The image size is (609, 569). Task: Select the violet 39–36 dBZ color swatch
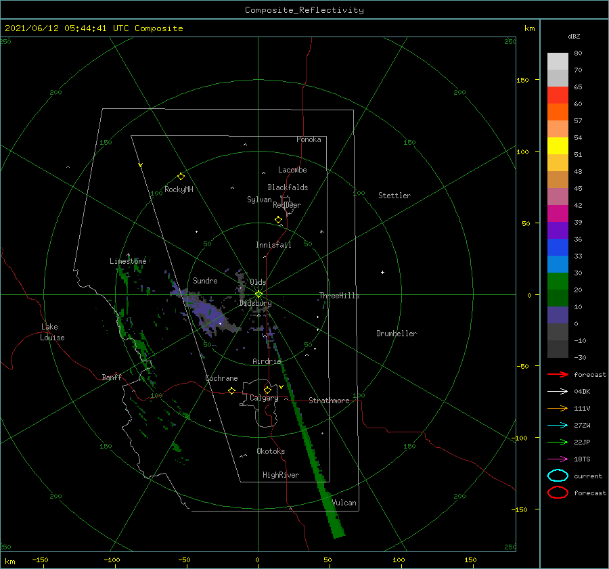coord(558,230)
